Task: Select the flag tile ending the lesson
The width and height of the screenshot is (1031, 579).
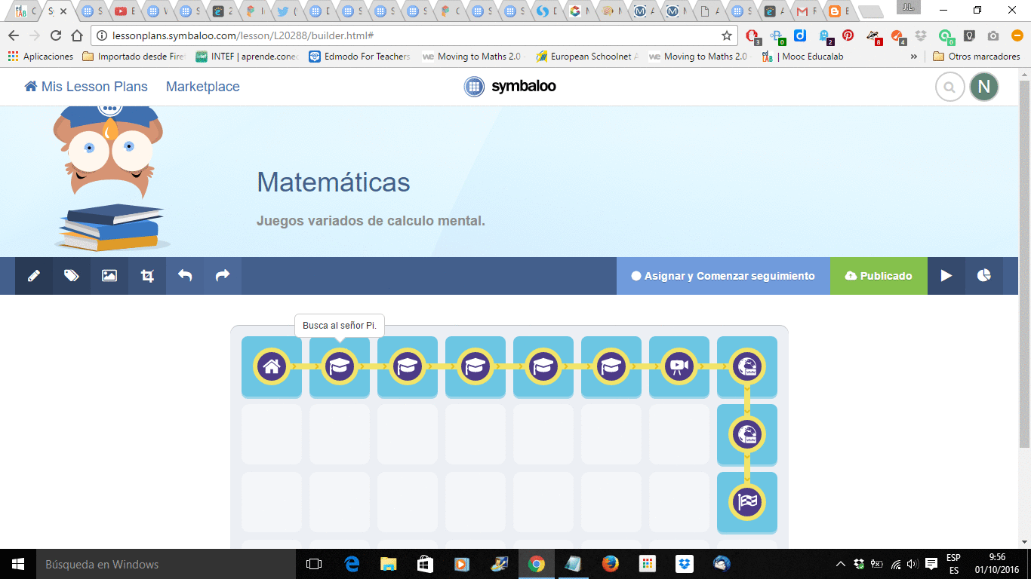Action: 747,503
